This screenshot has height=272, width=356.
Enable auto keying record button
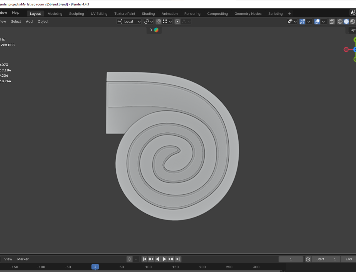(x=129, y=259)
